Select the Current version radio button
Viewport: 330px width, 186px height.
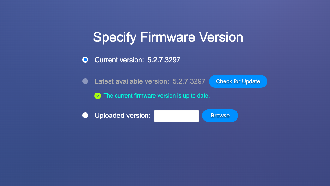pyautogui.click(x=85, y=60)
